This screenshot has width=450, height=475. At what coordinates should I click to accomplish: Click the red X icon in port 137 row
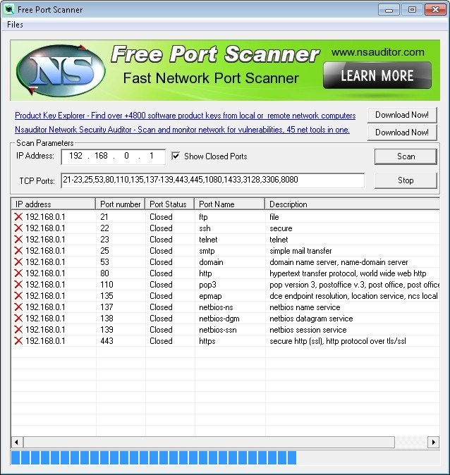click(18, 307)
